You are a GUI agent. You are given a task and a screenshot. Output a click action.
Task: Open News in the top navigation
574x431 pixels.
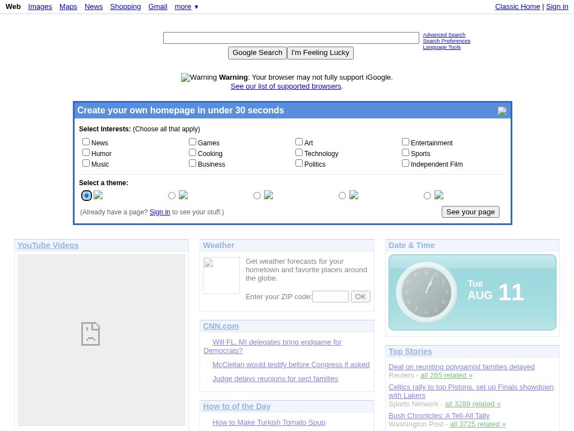[x=94, y=7]
